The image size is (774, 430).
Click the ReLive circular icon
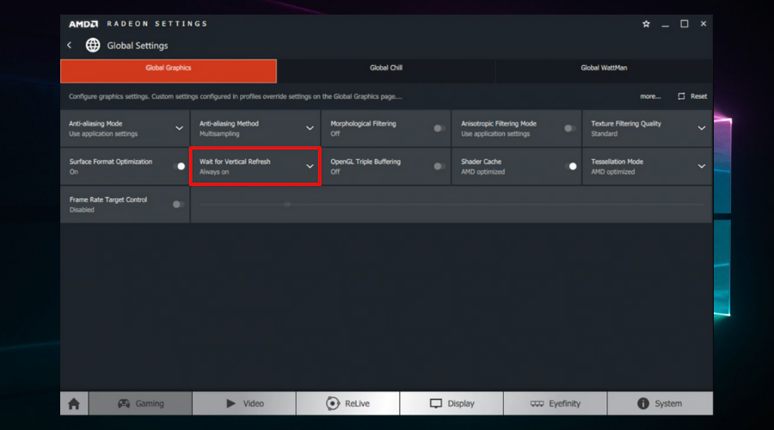point(333,403)
